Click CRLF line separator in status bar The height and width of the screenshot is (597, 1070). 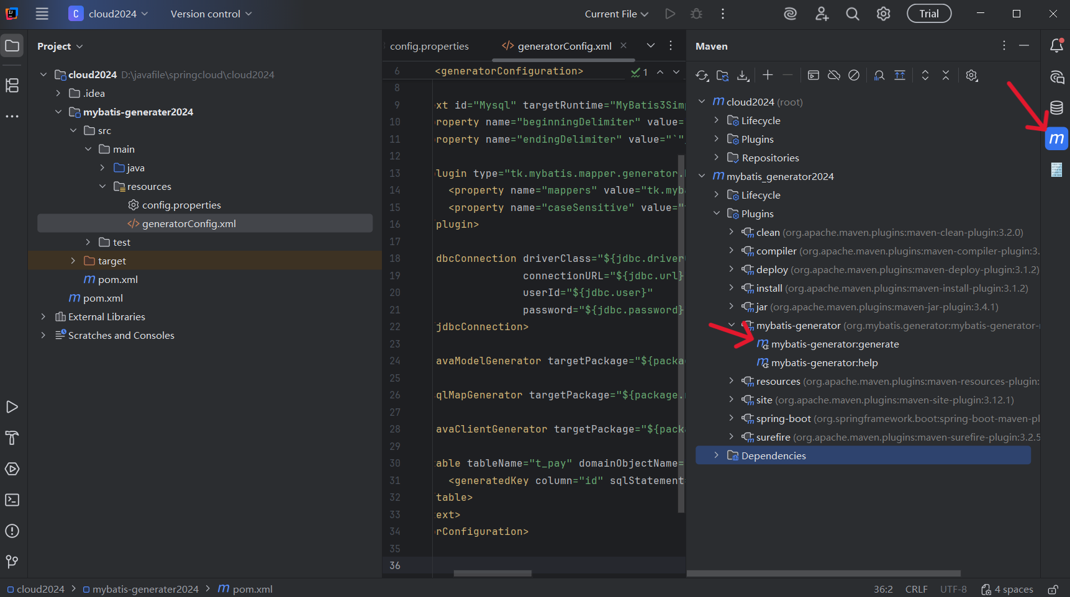tap(916, 589)
